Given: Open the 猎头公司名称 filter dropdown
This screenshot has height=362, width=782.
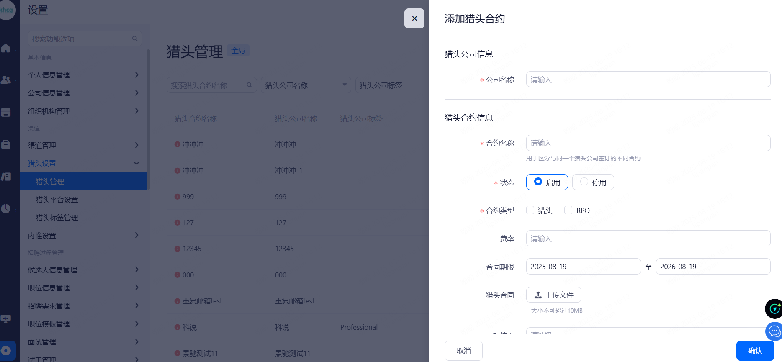Looking at the screenshot, I should click(306, 85).
